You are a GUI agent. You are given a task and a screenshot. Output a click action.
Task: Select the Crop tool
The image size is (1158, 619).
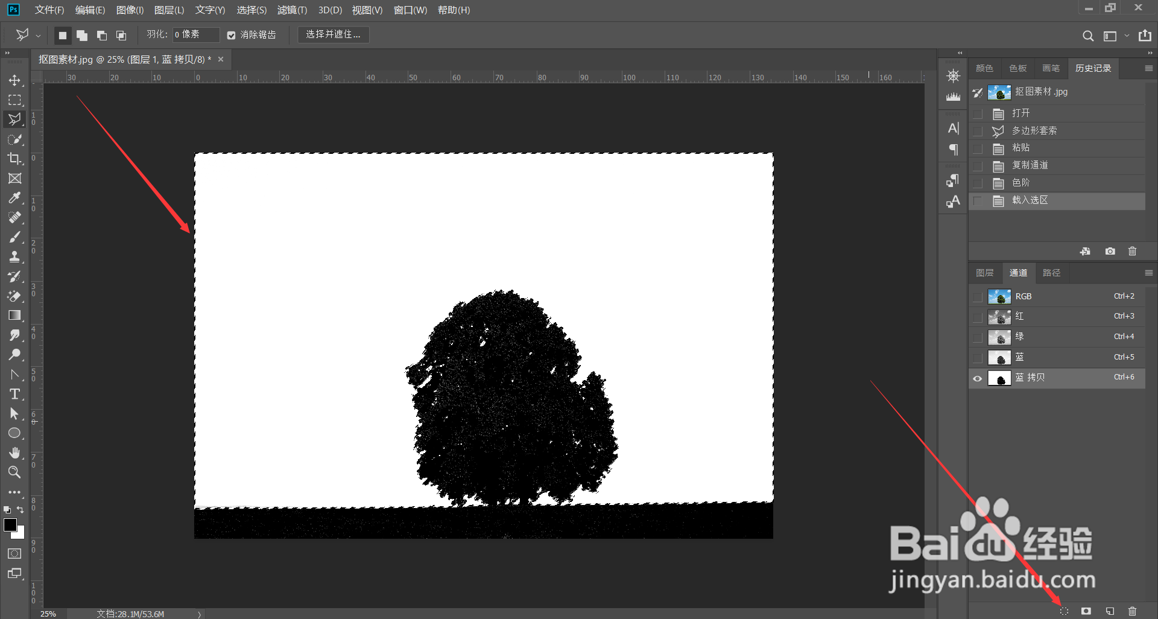tap(14, 159)
